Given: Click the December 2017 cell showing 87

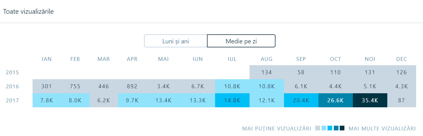Looking at the screenshot, I should point(401,100).
